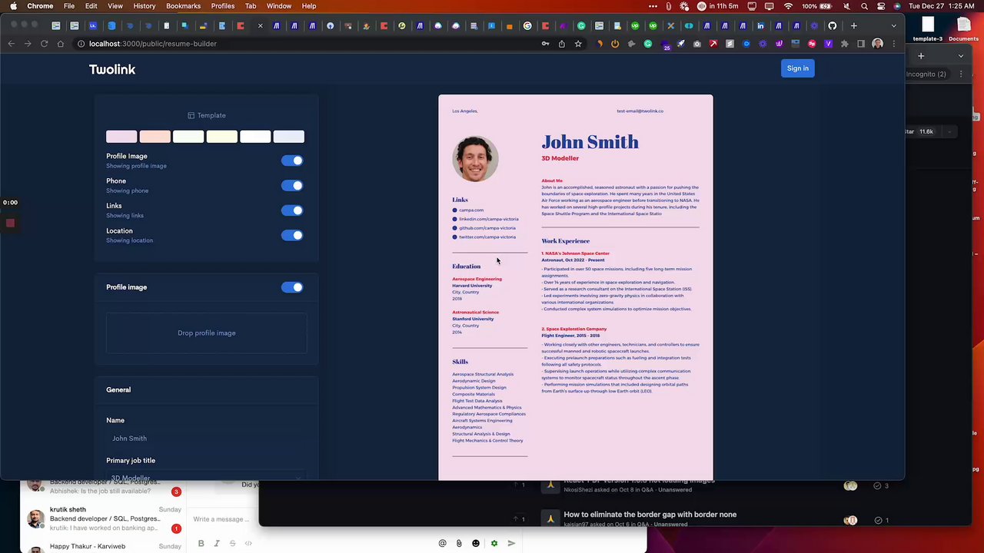Click the send arrow in chat window
984x553 pixels.
(511, 544)
